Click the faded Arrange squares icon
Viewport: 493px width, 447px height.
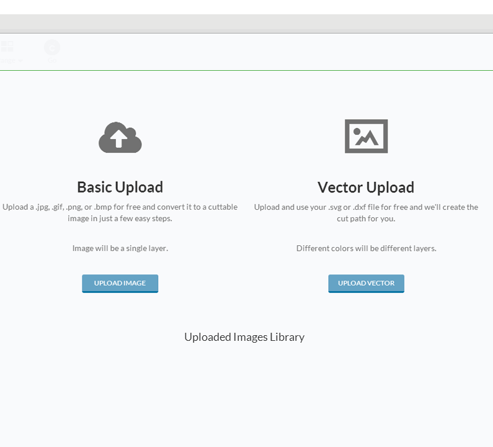(7, 47)
